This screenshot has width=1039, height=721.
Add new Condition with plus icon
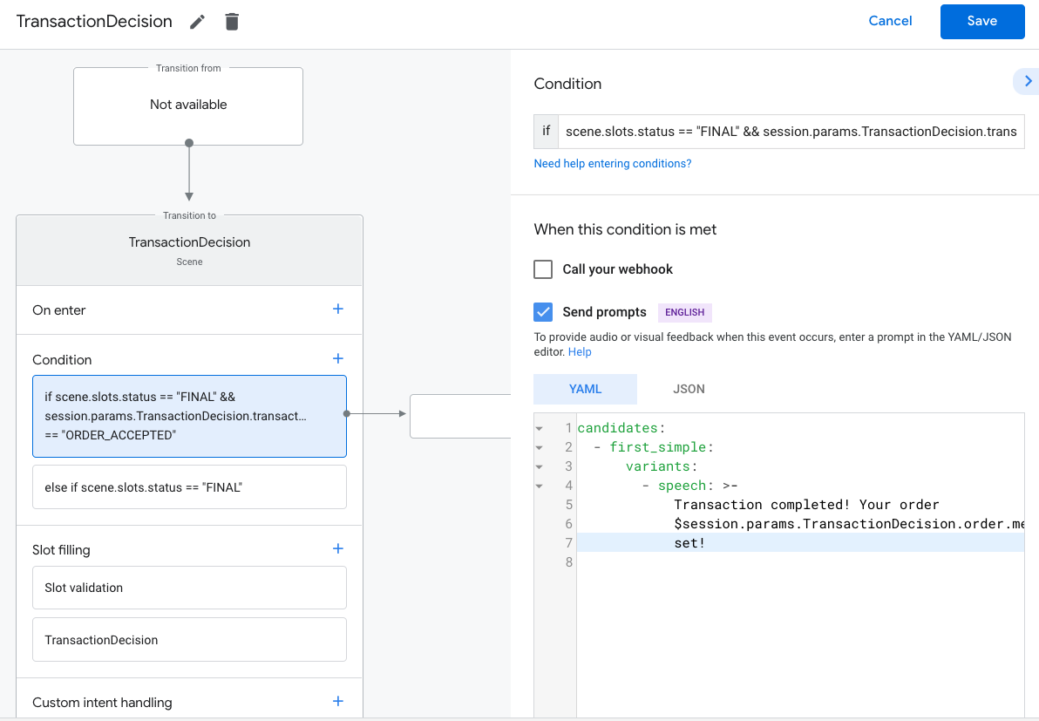tap(338, 359)
